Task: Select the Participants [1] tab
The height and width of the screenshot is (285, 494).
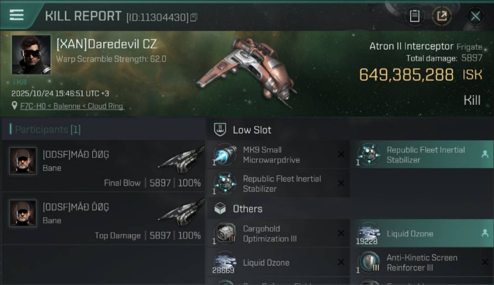Action: (x=47, y=130)
